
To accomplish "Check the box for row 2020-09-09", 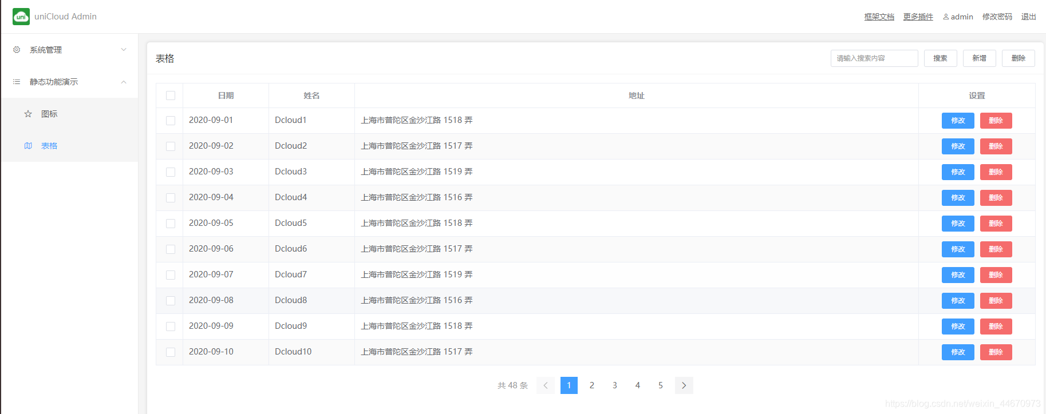I will pyautogui.click(x=171, y=327).
